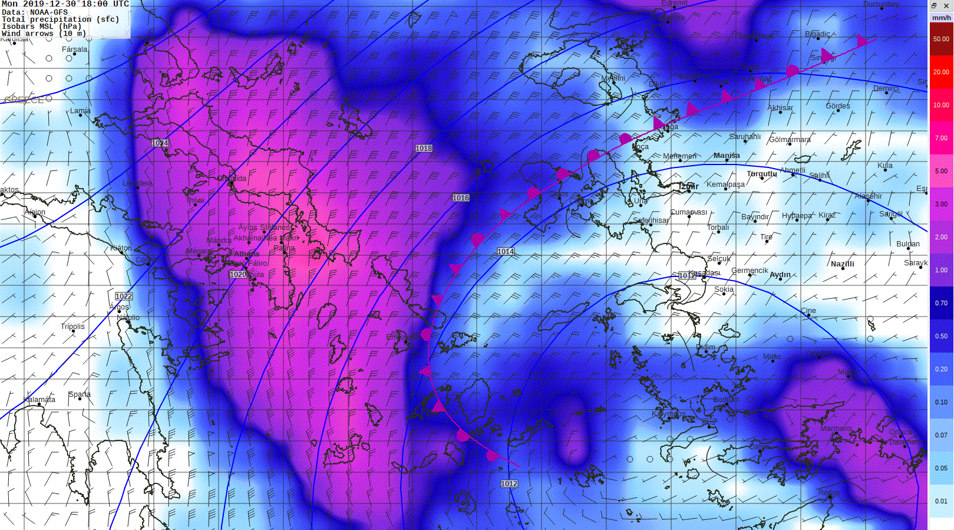This screenshot has width=954, height=530.
Task: Click the 1024 isobar pressure label
Action: [x=160, y=143]
